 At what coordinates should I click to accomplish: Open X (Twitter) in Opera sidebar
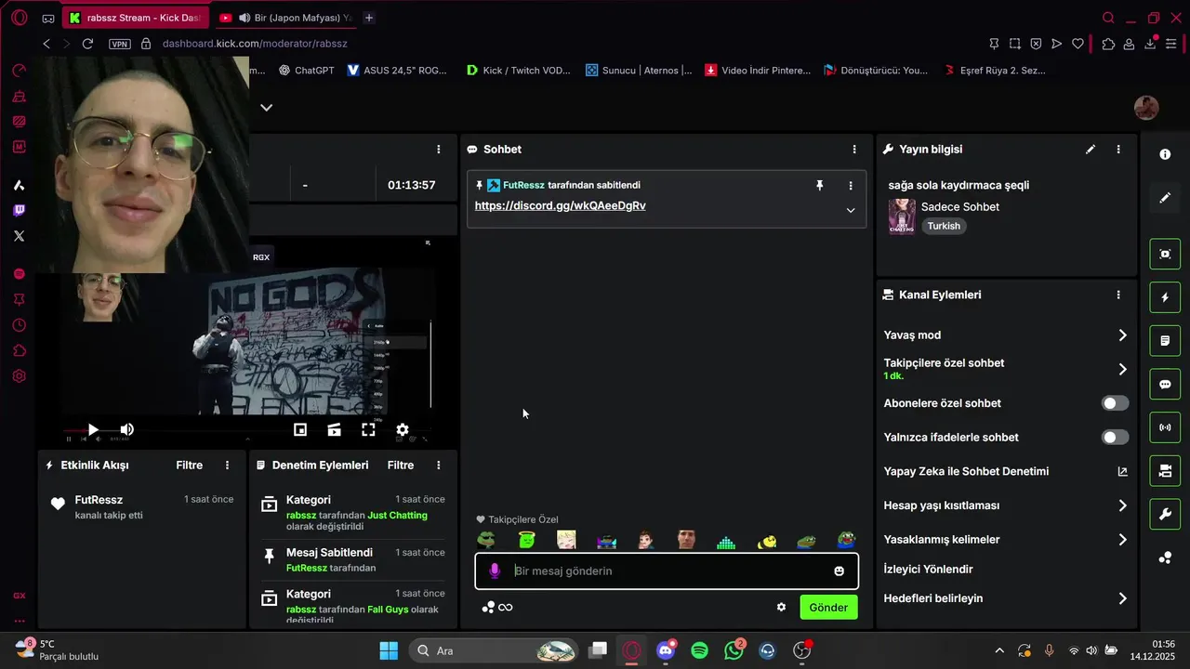19,236
